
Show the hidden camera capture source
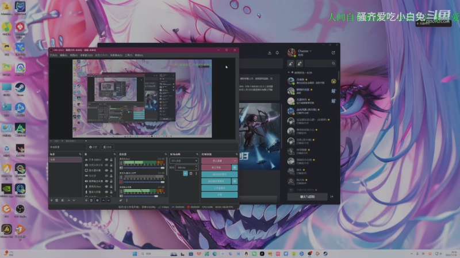[106, 165]
